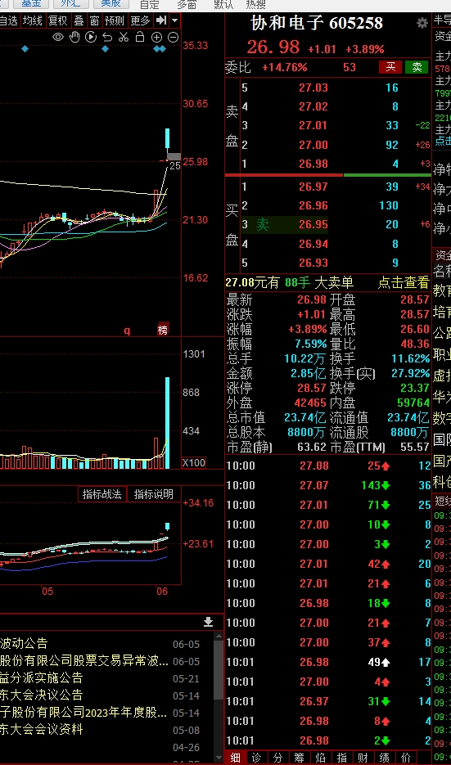Screen dimensions: 451x765
Task: Click the red 买 buy button
Action: coord(390,67)
